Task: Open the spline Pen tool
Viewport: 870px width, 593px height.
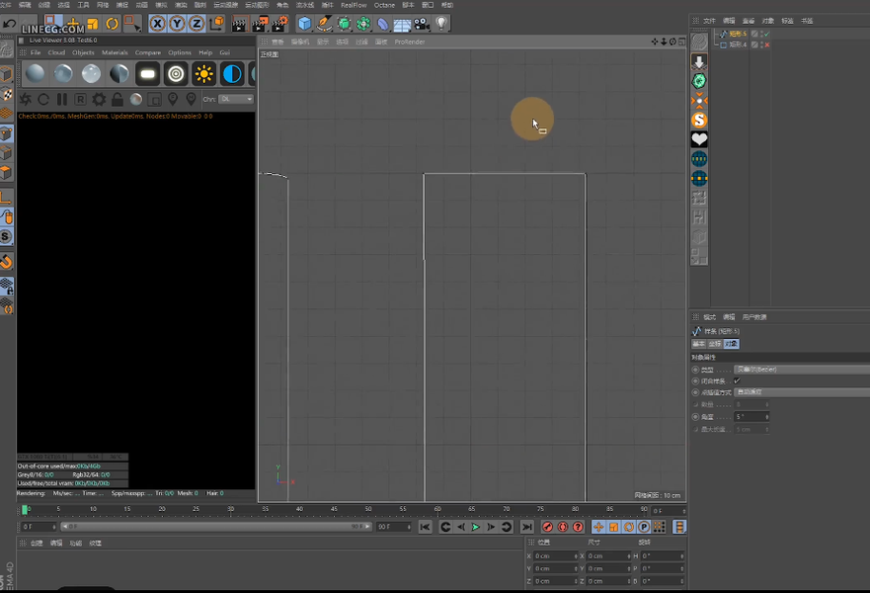Action: [x=324, y=24]
